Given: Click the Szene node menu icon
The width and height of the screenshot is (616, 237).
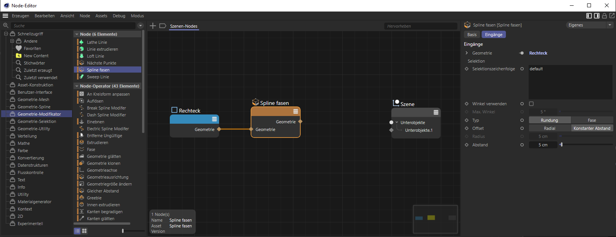Looking at the screenshot, I should coord(436,112).
